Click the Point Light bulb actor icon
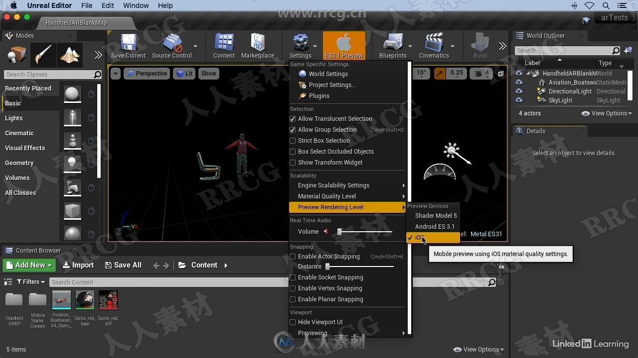Screen dimensions: 638x358 [x=72, y=164]
